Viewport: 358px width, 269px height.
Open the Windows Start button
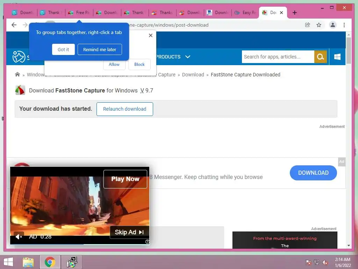(8, 262)
